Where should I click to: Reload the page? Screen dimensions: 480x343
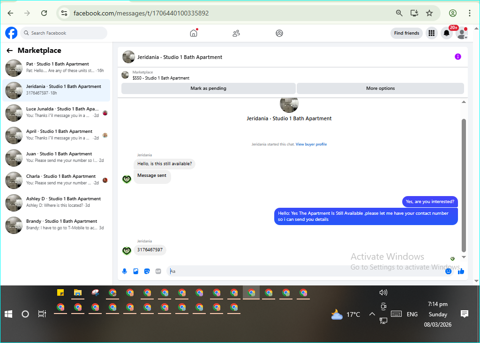[44, 13]
